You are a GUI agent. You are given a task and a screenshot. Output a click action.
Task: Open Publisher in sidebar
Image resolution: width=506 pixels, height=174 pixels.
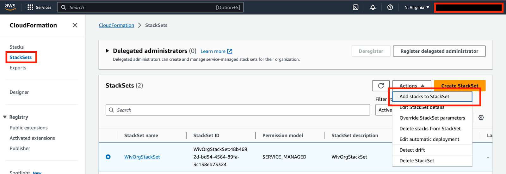click(x=20, y=148)
